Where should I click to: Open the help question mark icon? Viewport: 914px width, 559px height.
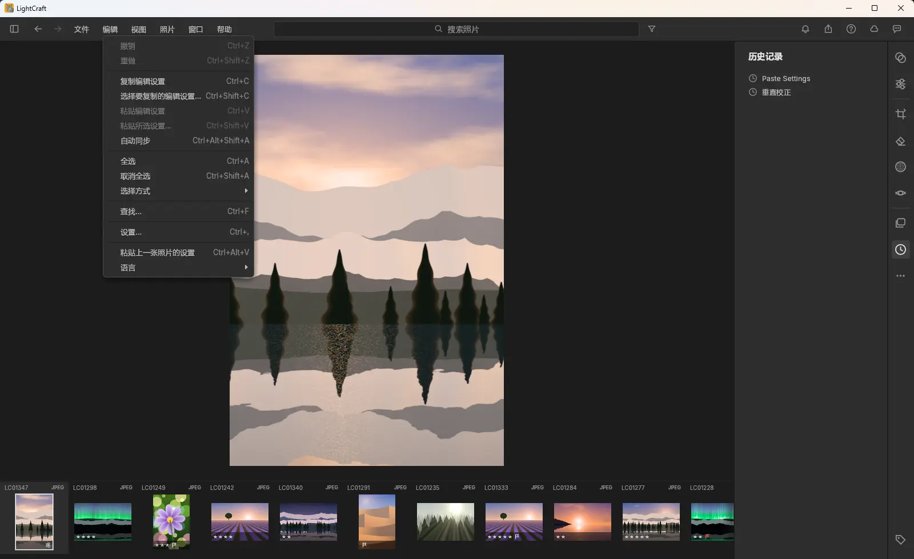[x=851, y=29]
